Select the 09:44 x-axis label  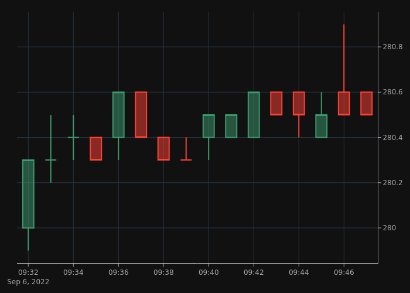299,272
